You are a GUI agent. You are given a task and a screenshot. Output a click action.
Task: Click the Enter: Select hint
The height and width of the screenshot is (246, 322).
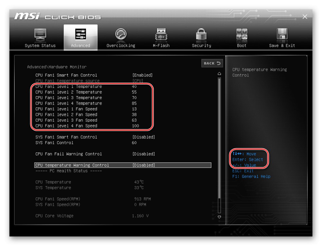click(247, 159)
